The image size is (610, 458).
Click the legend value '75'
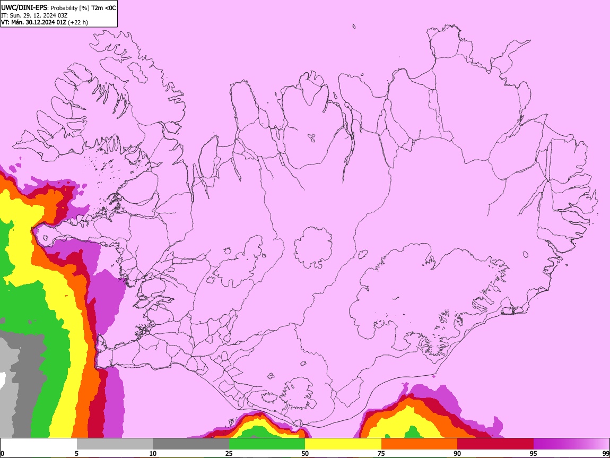[381, 453]
